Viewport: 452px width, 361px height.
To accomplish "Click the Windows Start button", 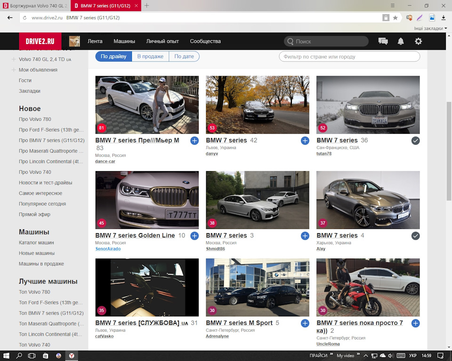I will [6, 355].
